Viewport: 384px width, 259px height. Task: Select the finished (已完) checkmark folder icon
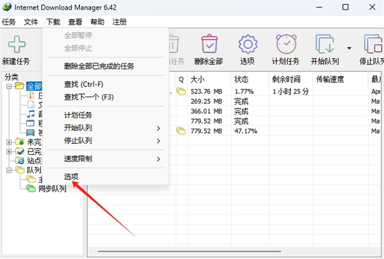coord(20,151)
